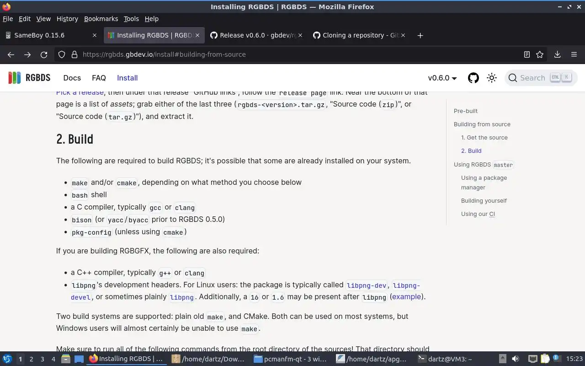Viewport: 585px width, 366px height.
Task: Jump to Building from source in sidebar
Action: coord(482,124)
